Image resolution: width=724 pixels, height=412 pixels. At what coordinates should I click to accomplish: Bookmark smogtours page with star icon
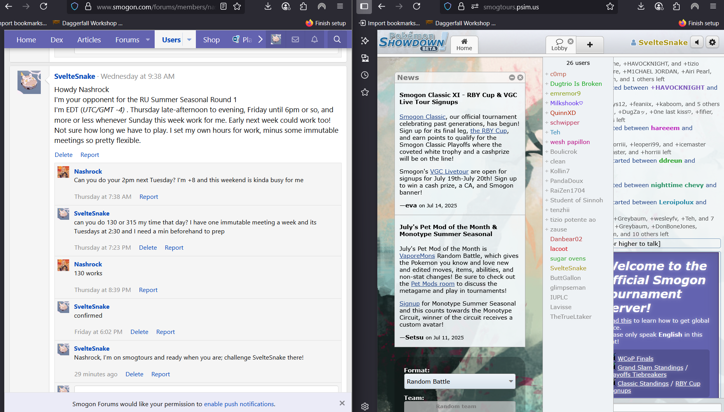pos(610,7)
